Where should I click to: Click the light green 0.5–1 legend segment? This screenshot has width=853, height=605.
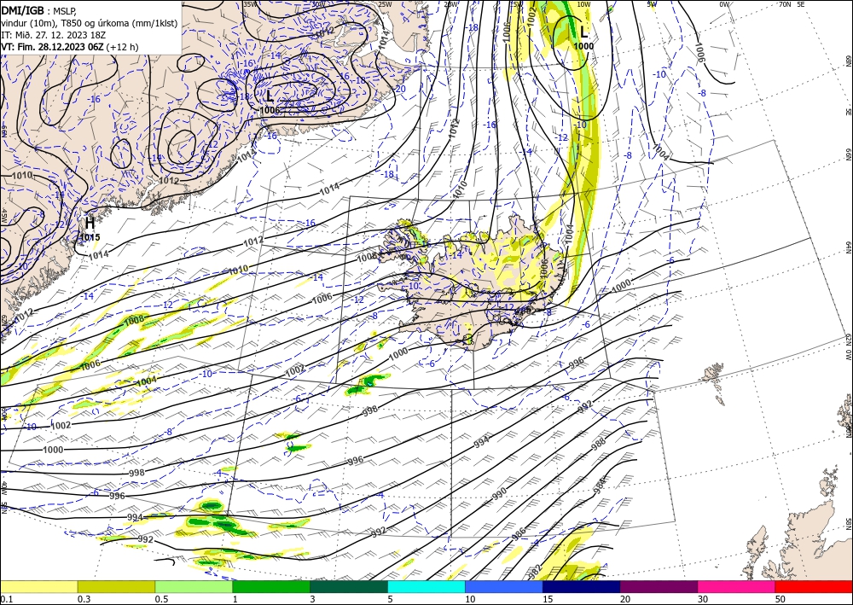[x=194, y=586]
